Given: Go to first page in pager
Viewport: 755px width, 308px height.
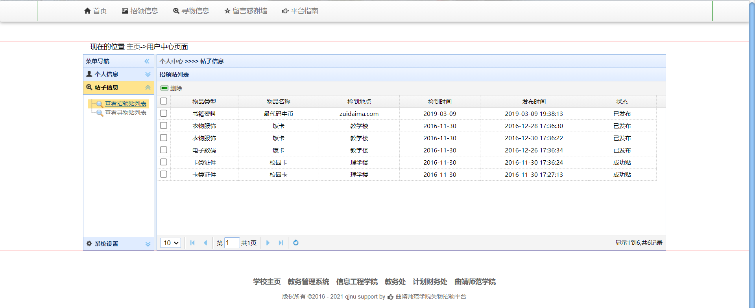Looking at the screenshot, I should [192, 243].
